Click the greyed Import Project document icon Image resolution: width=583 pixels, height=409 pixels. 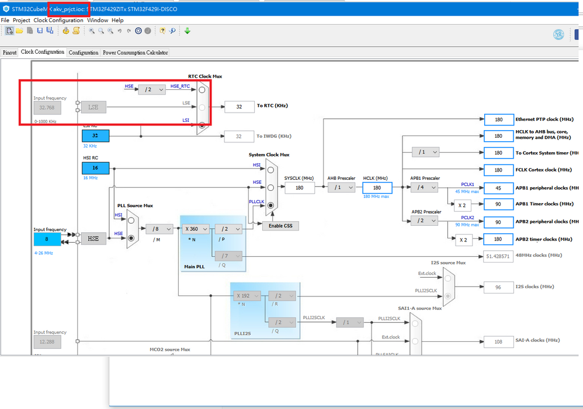30,31
